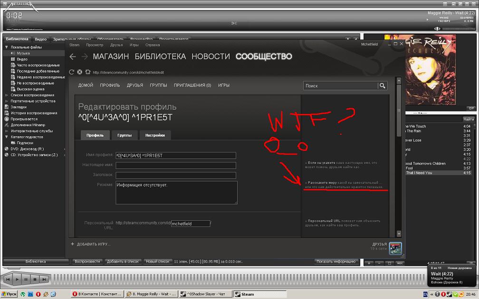The height and width of the screenshot is (299, 479).
Task: Expand the Списки воспроизведения node
Action: coord(7,95)
